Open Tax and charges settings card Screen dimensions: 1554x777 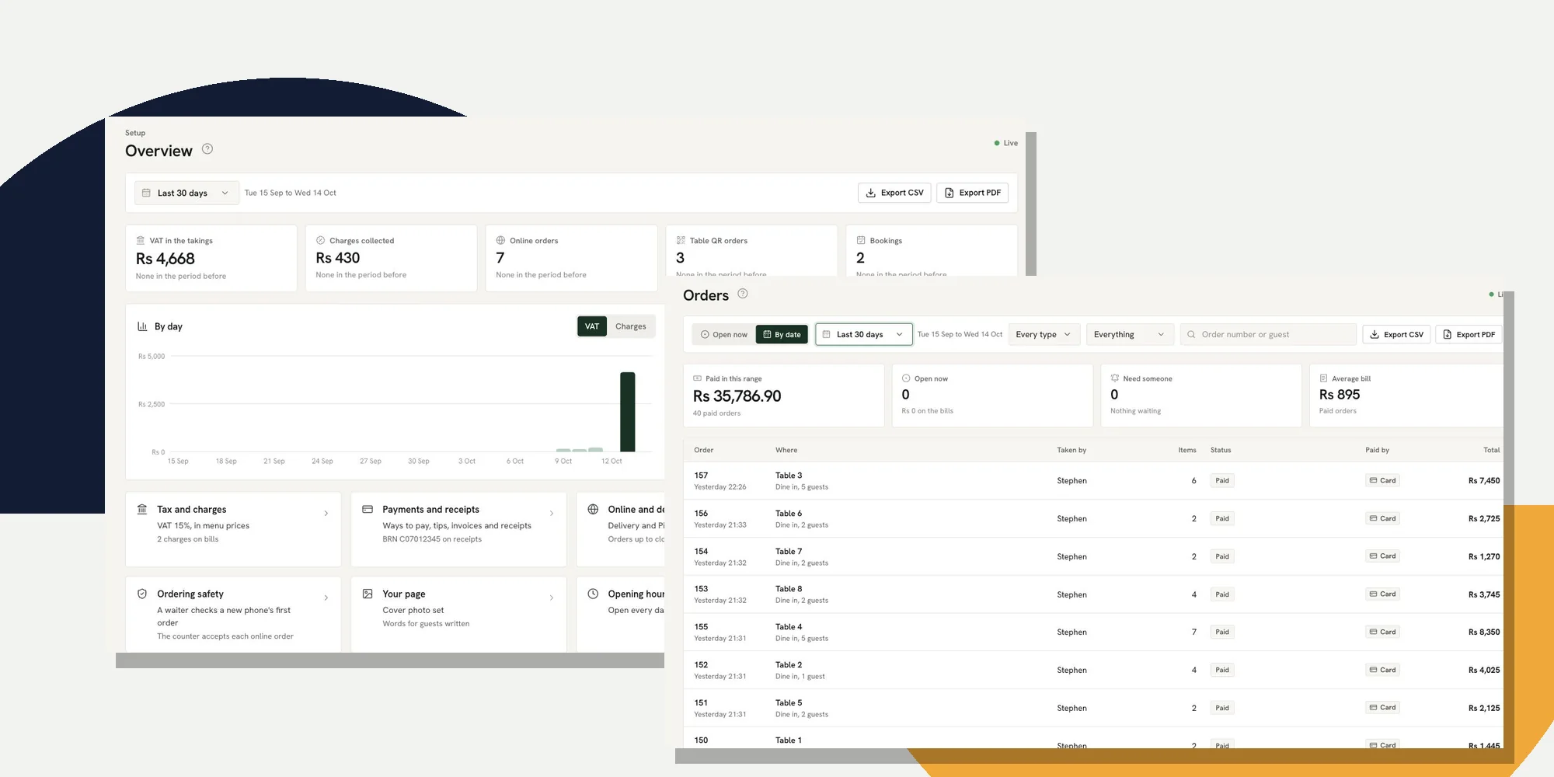(233, 529)
